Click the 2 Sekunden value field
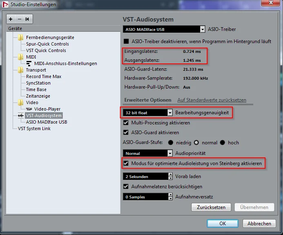The image size is (283, 235). (x=146, y=176)
